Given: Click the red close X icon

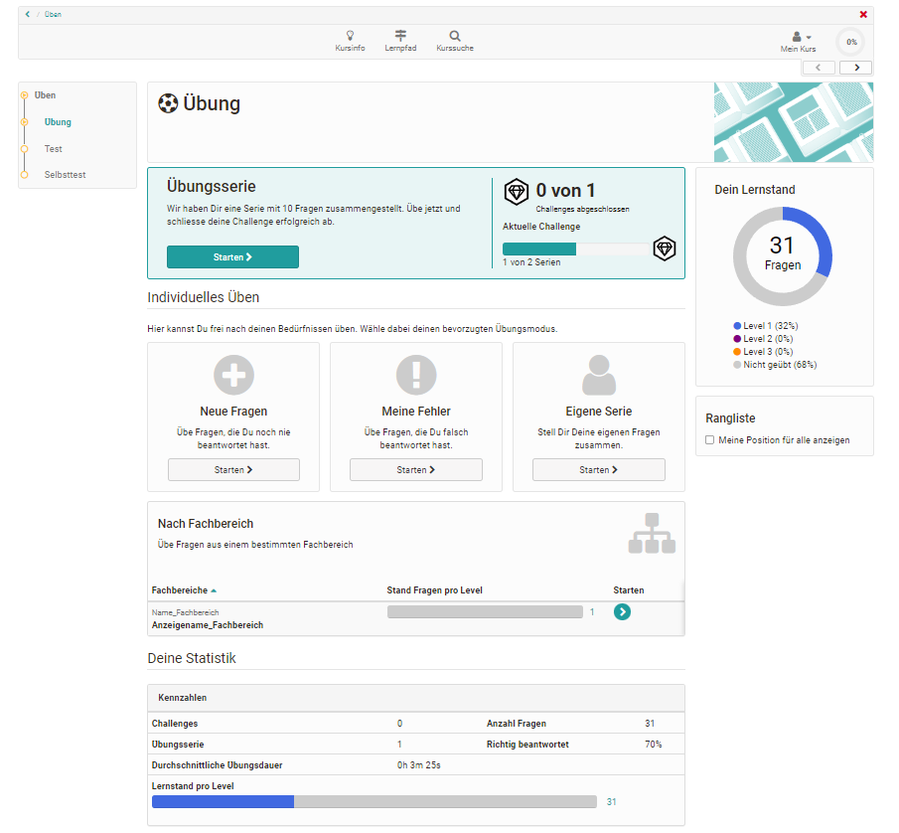Looking at the screenshot, I should click(863, 14).
